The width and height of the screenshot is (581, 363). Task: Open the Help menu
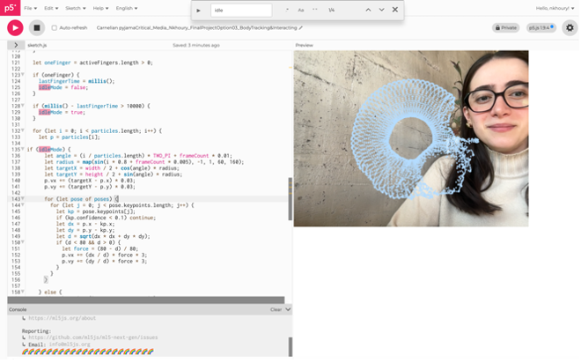click(100, 8)
